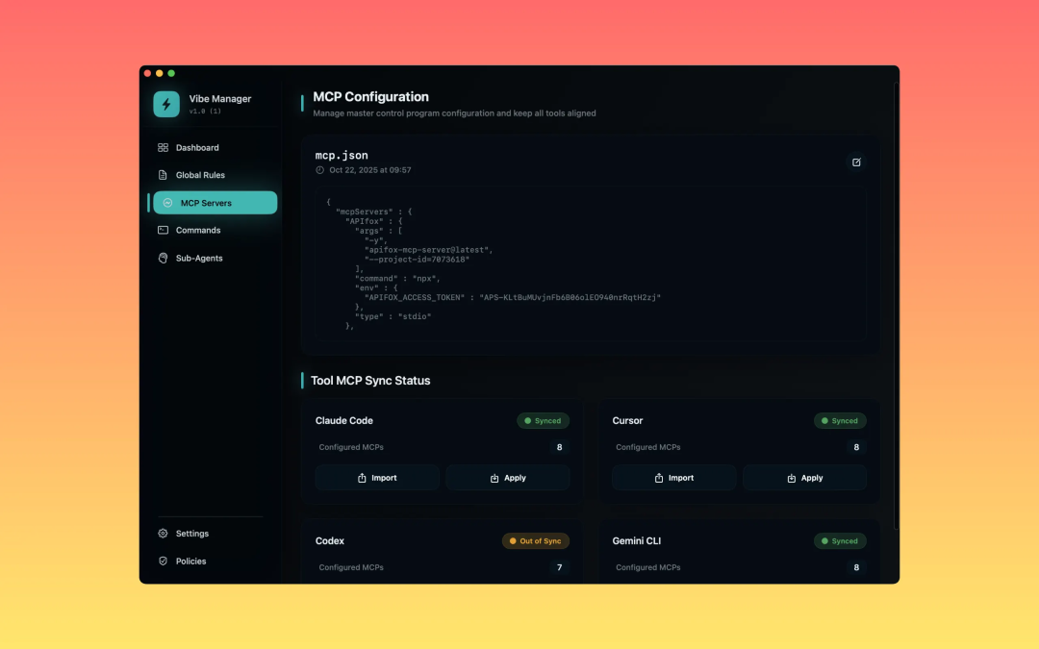Click the Gemini CLI Synced status badge
This screenshot has width=1039, height=649.
tap(840, 541)
